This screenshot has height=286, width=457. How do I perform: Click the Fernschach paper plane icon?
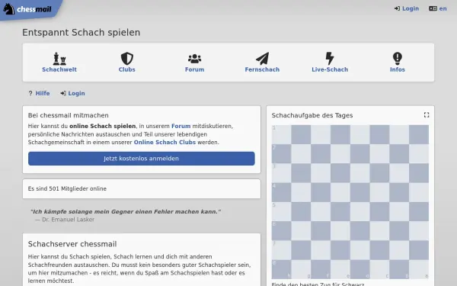pyautogui.click(x=262, y=59)
